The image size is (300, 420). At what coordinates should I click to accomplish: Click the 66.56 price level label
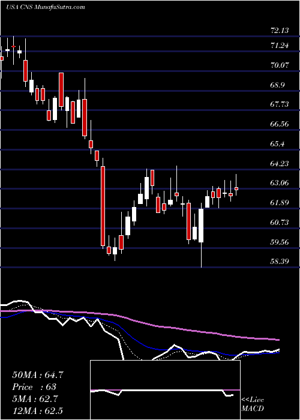(280, 124)
